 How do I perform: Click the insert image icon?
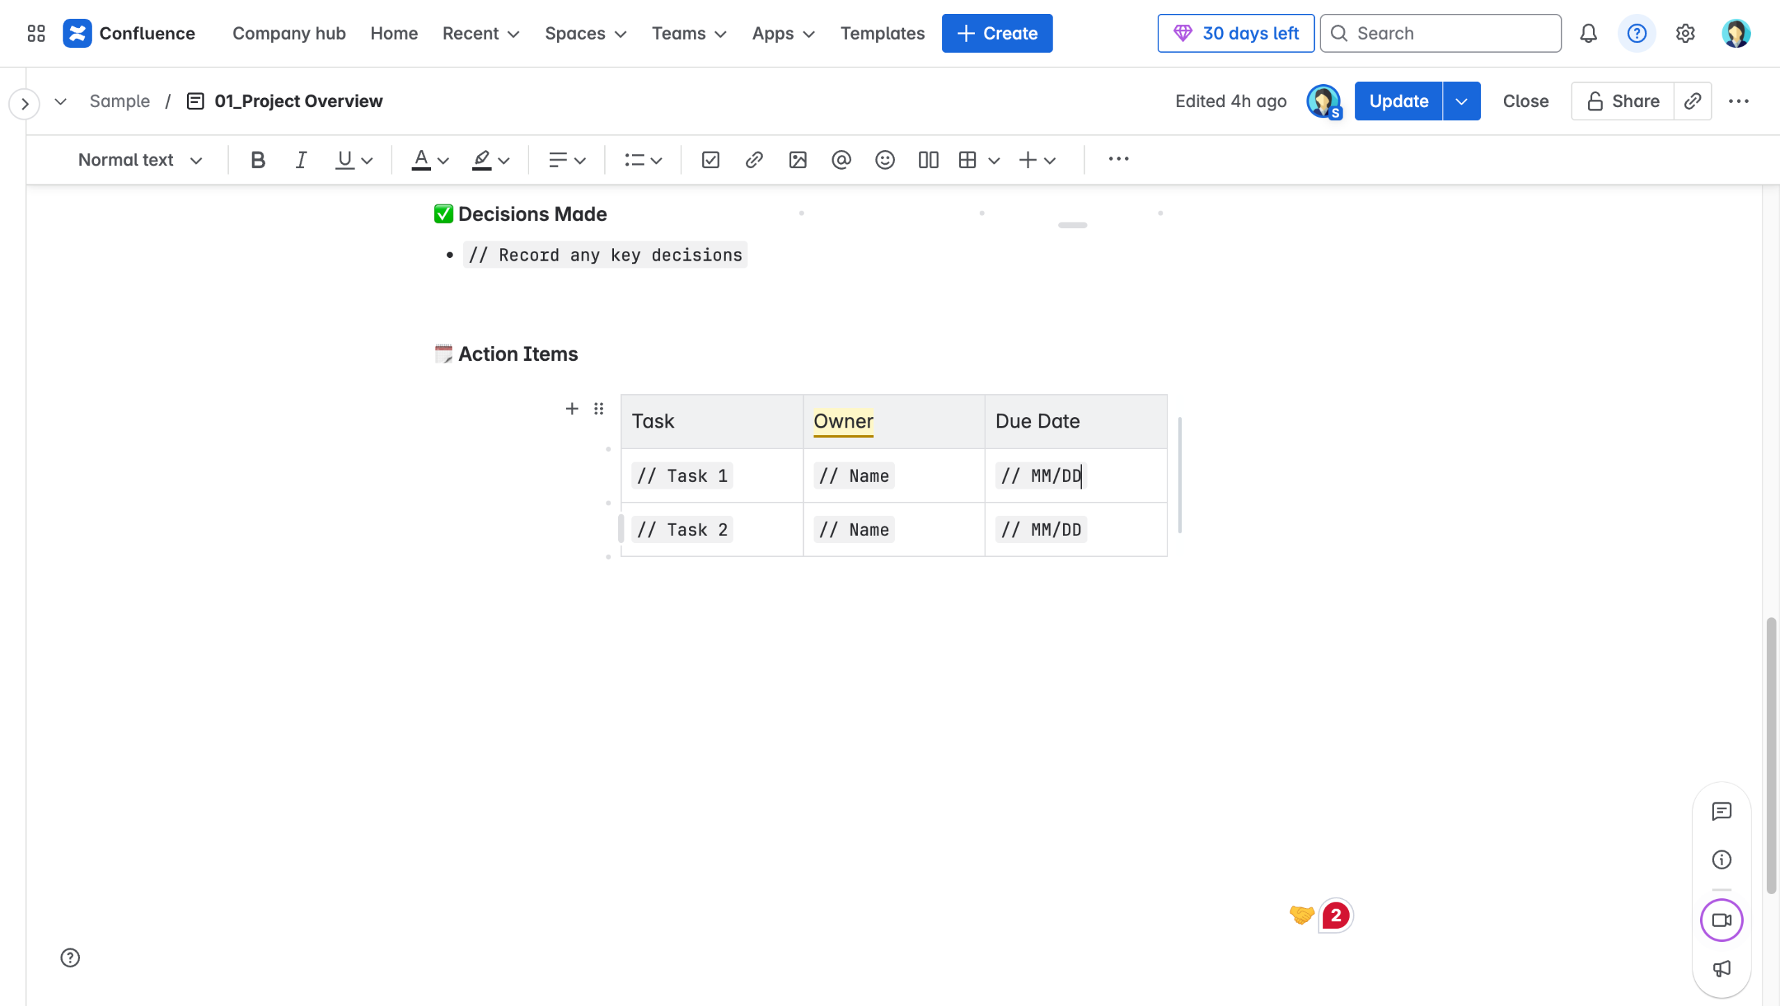[798, 160]
